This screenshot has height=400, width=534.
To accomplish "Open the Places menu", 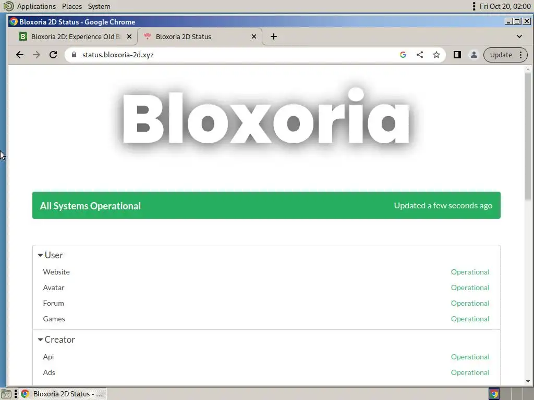I will (x=72, y=6).
